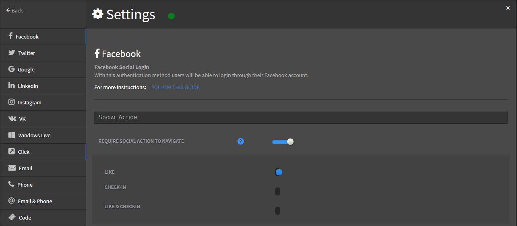Select the Code tab
The height and width of the screenshot is (226, 517).
click(43, 217)
